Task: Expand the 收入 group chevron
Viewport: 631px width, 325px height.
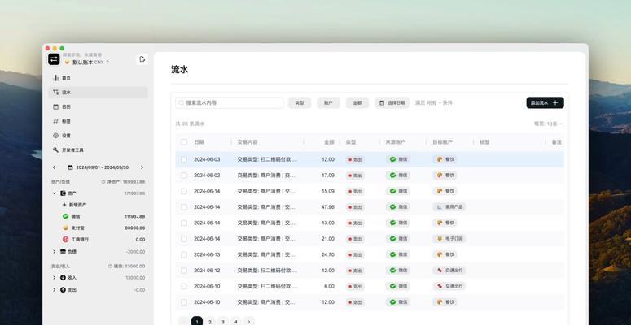Action: tap(55, 278)
